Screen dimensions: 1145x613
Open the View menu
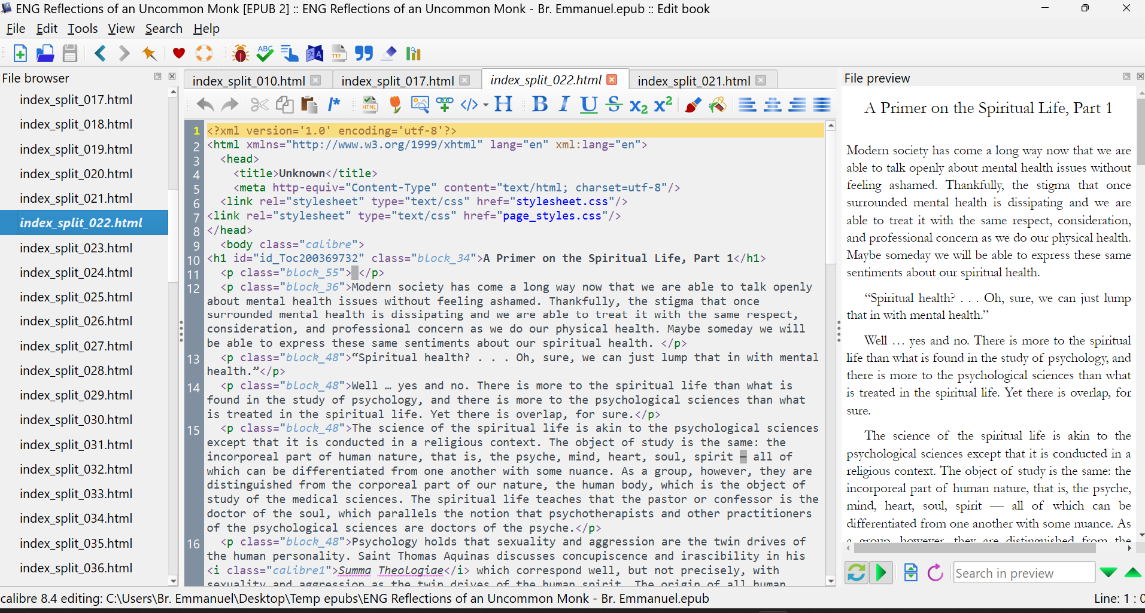(x=121, y=29)
